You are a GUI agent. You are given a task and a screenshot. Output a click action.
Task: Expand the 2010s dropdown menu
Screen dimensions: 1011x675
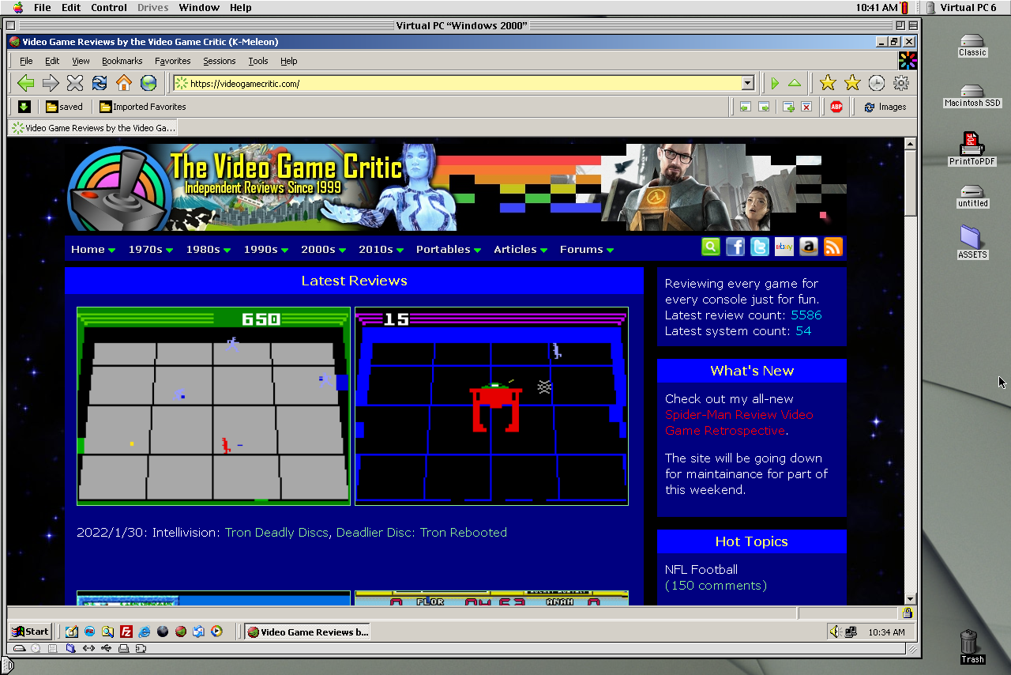click(381, 249)
